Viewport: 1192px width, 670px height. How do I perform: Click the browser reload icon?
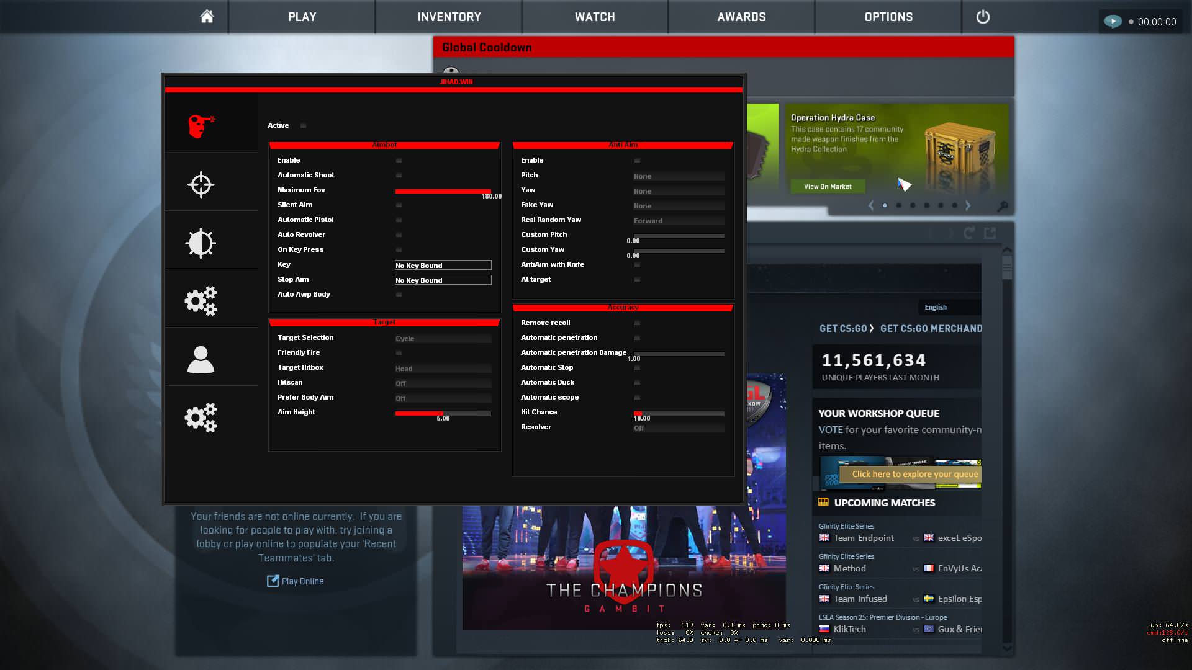[968, 233]
